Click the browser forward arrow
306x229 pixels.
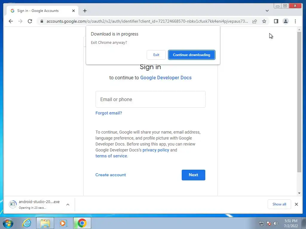20,21
